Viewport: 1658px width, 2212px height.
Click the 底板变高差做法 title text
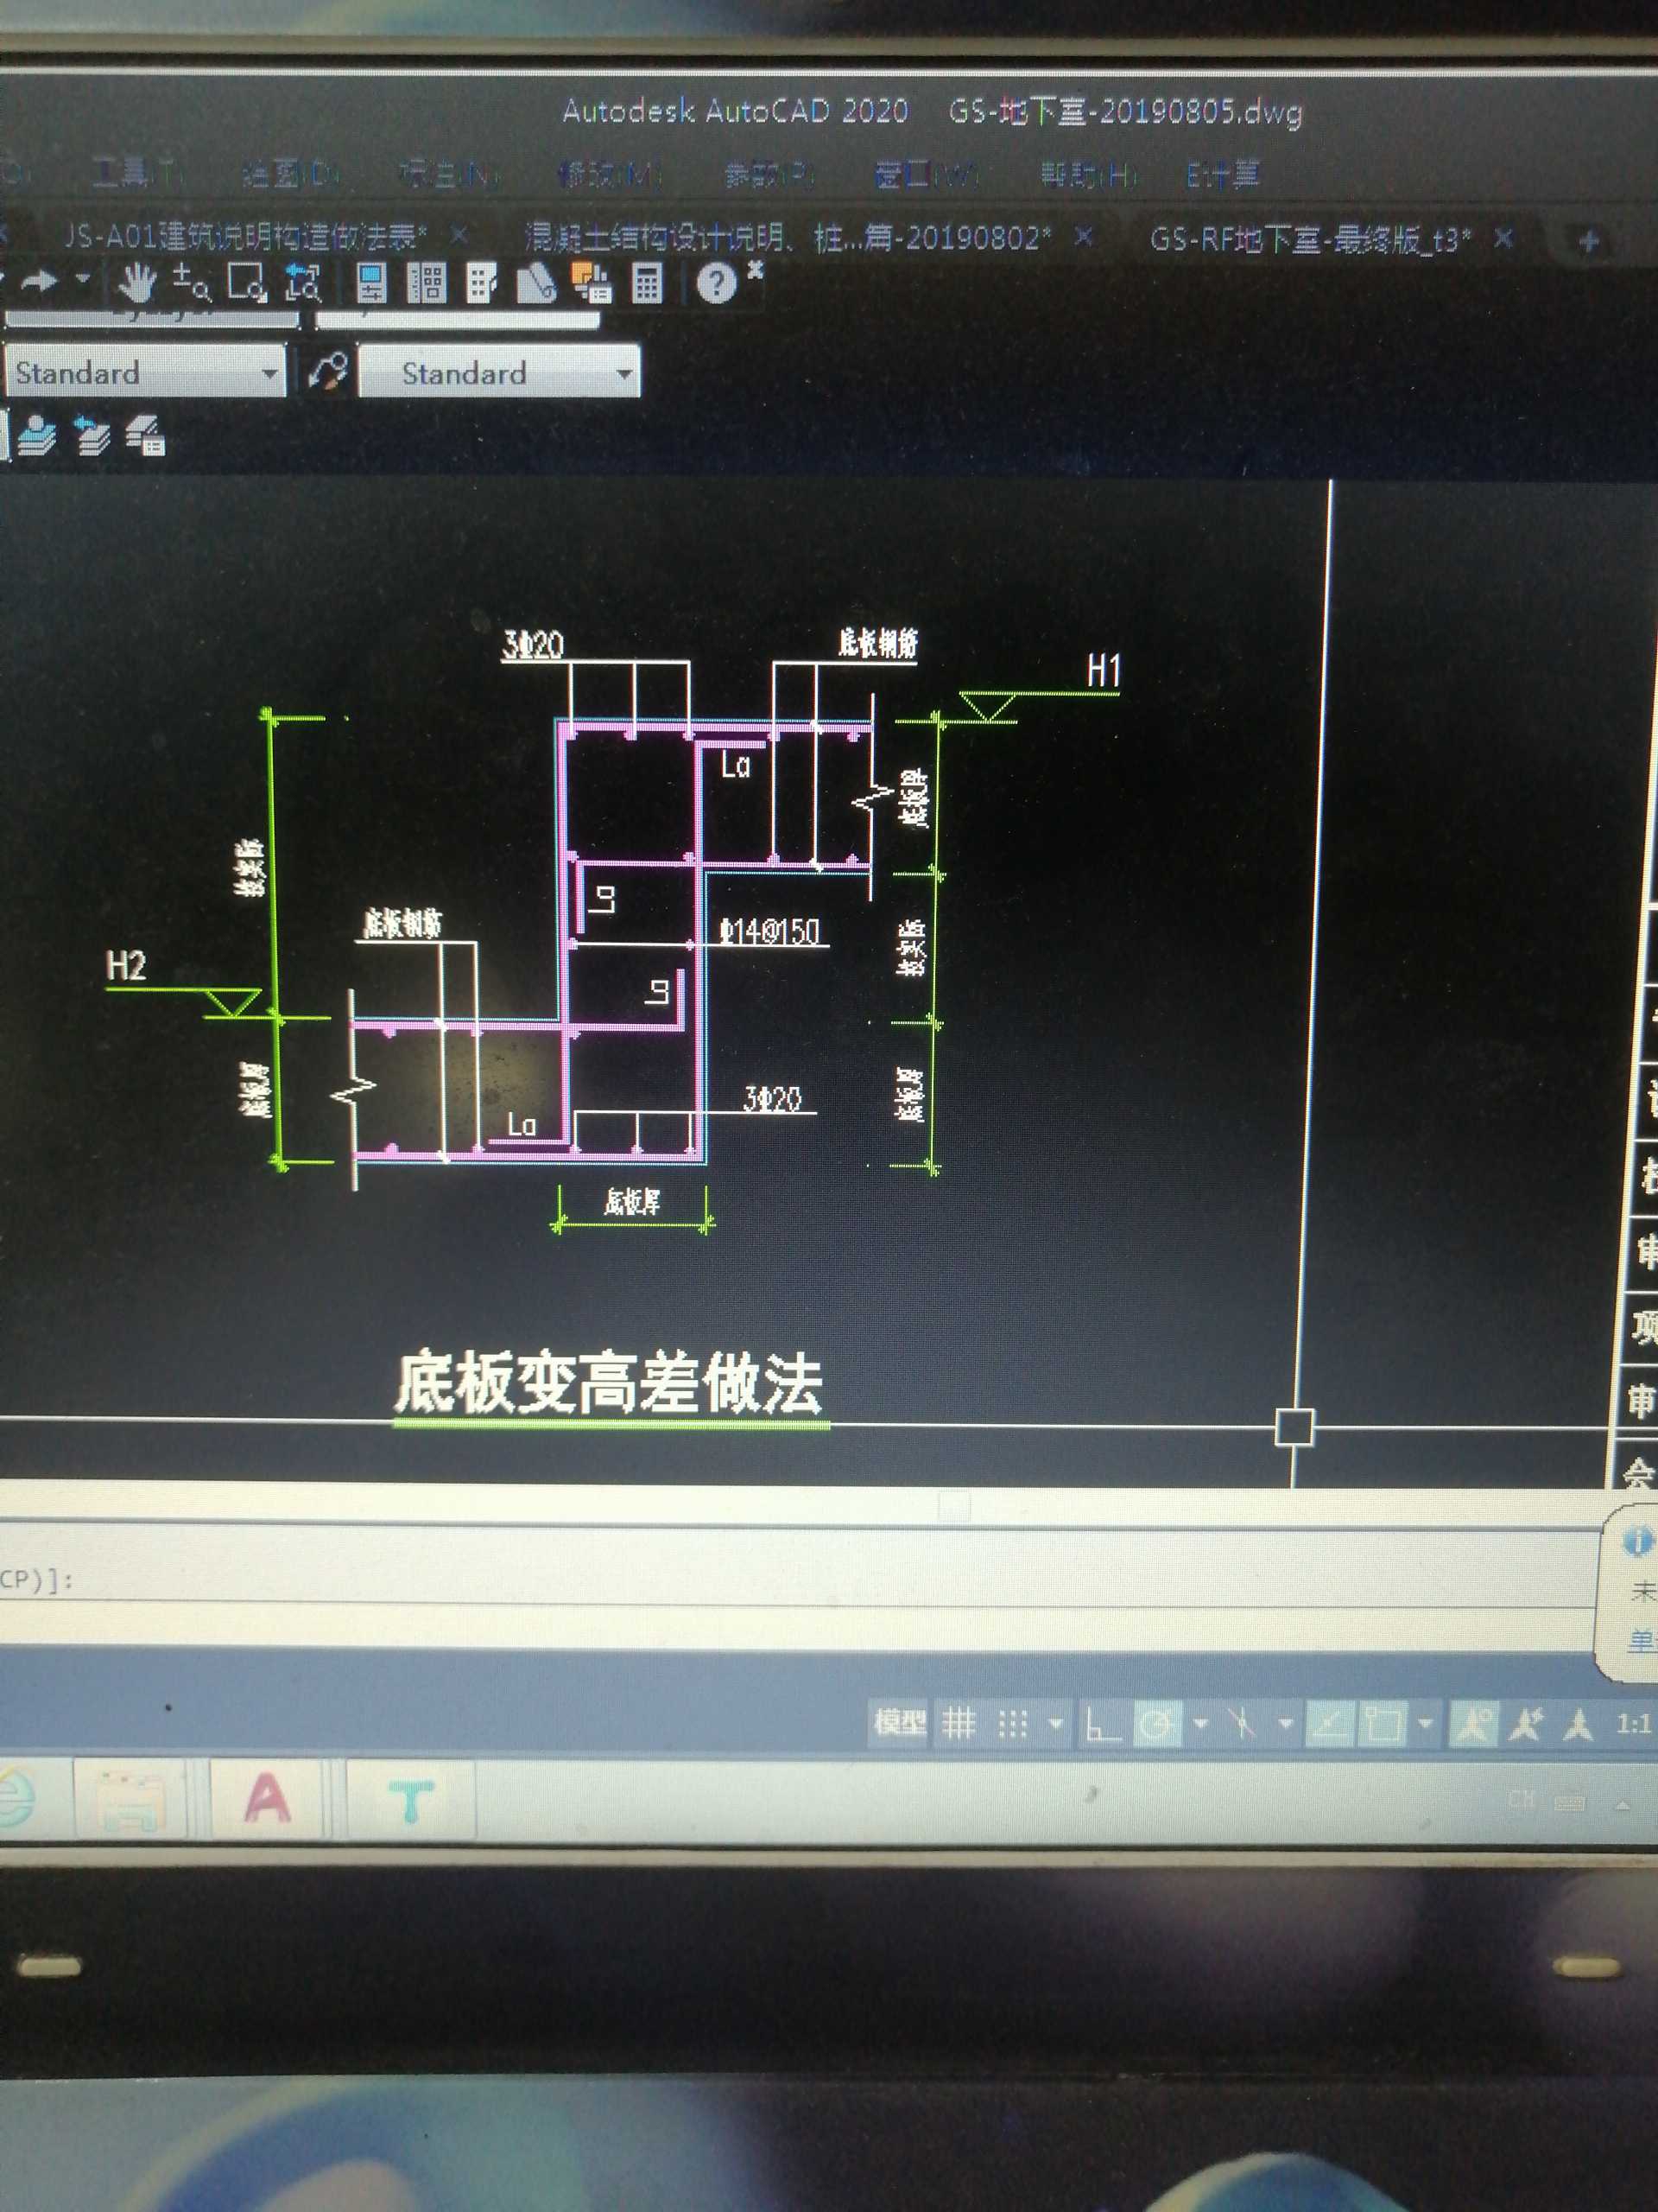coord(609,1383)
